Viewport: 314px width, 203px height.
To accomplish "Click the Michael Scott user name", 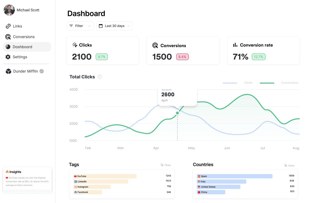I will [x=28, y=10].
